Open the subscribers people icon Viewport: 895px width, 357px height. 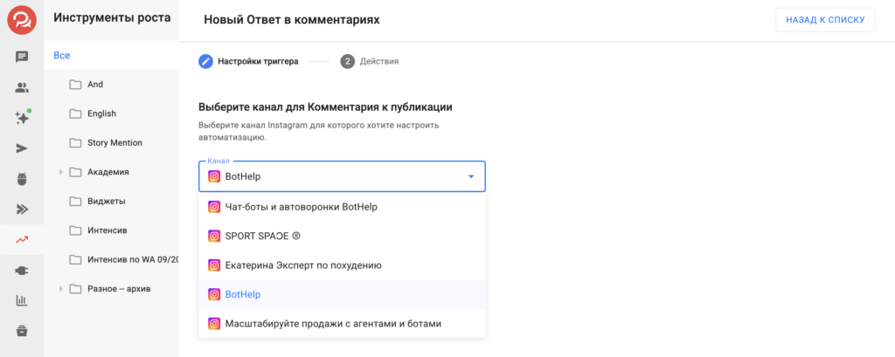tap(22, 87)
